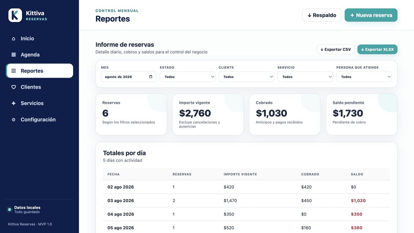Click the Reservas summary card showing 6

(131, 114)
